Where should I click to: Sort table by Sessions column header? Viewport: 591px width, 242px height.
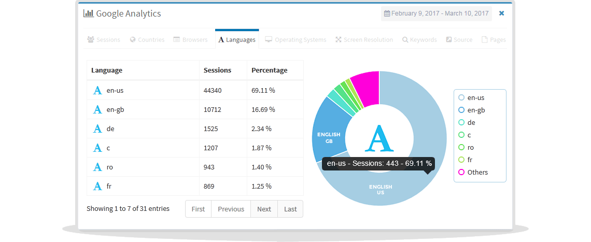click(217, 70)
